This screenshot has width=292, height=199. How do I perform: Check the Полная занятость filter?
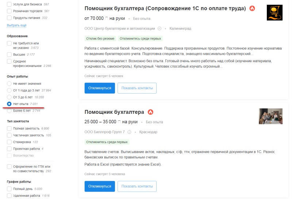point(9,129)
